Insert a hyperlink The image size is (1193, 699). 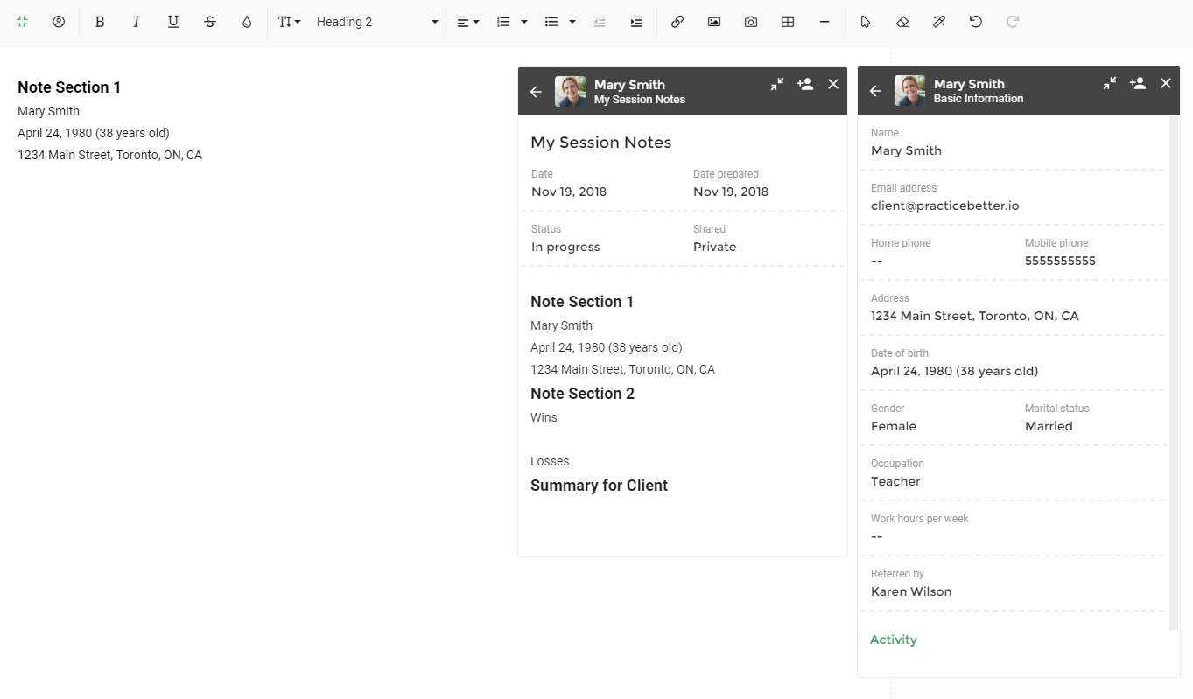tap(677, 22)
